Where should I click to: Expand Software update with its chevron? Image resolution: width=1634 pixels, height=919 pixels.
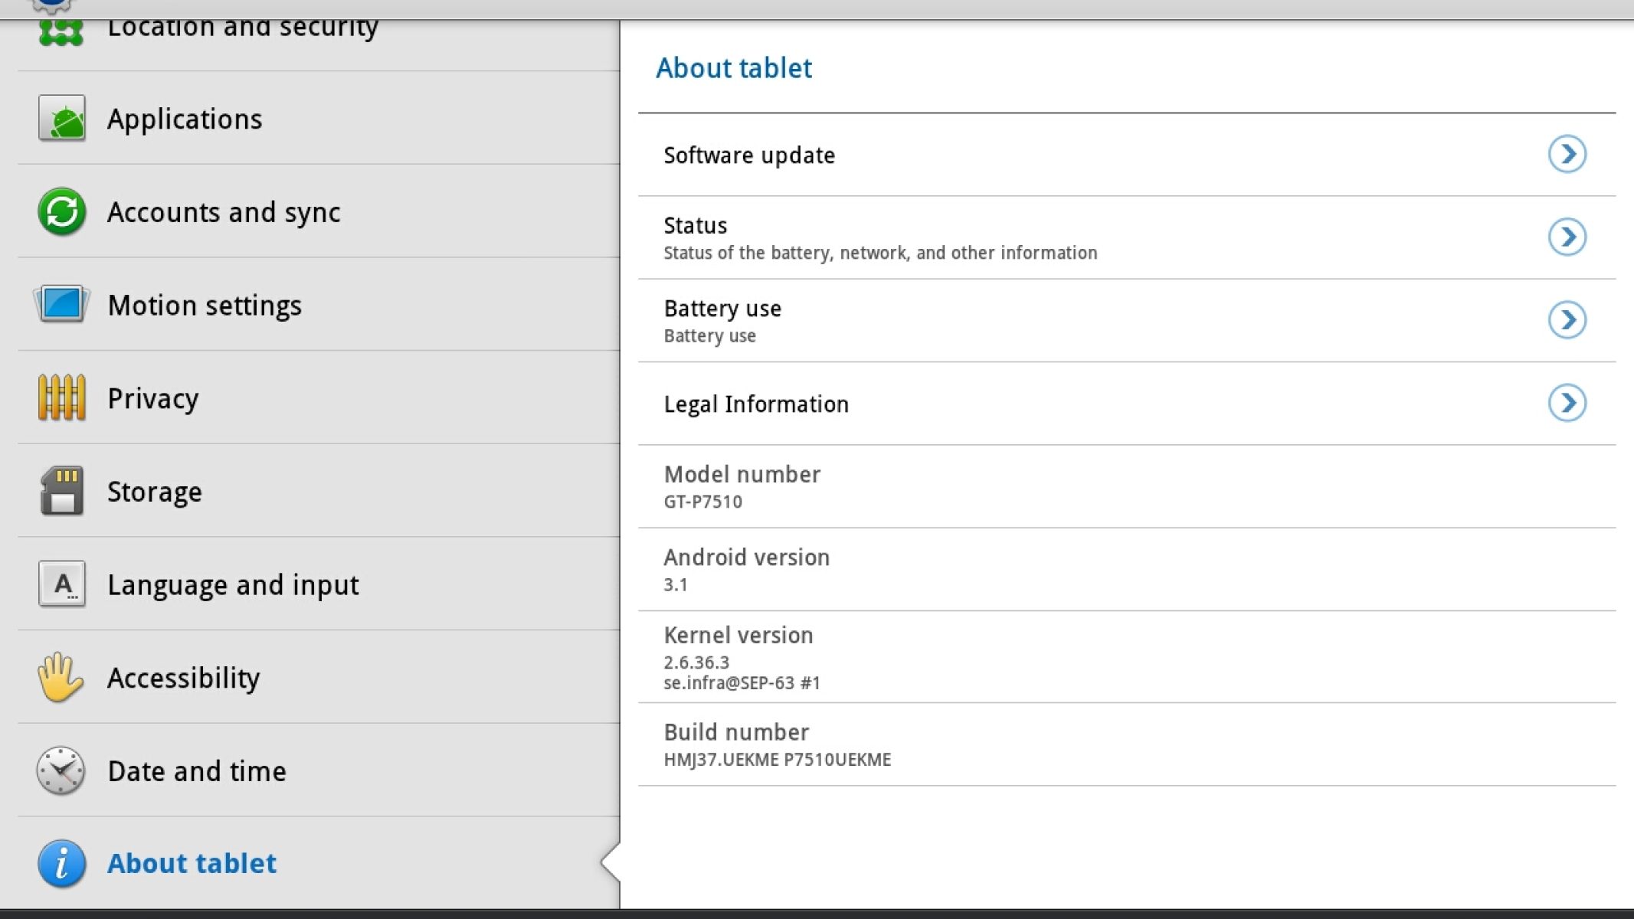click(1567, 155)
